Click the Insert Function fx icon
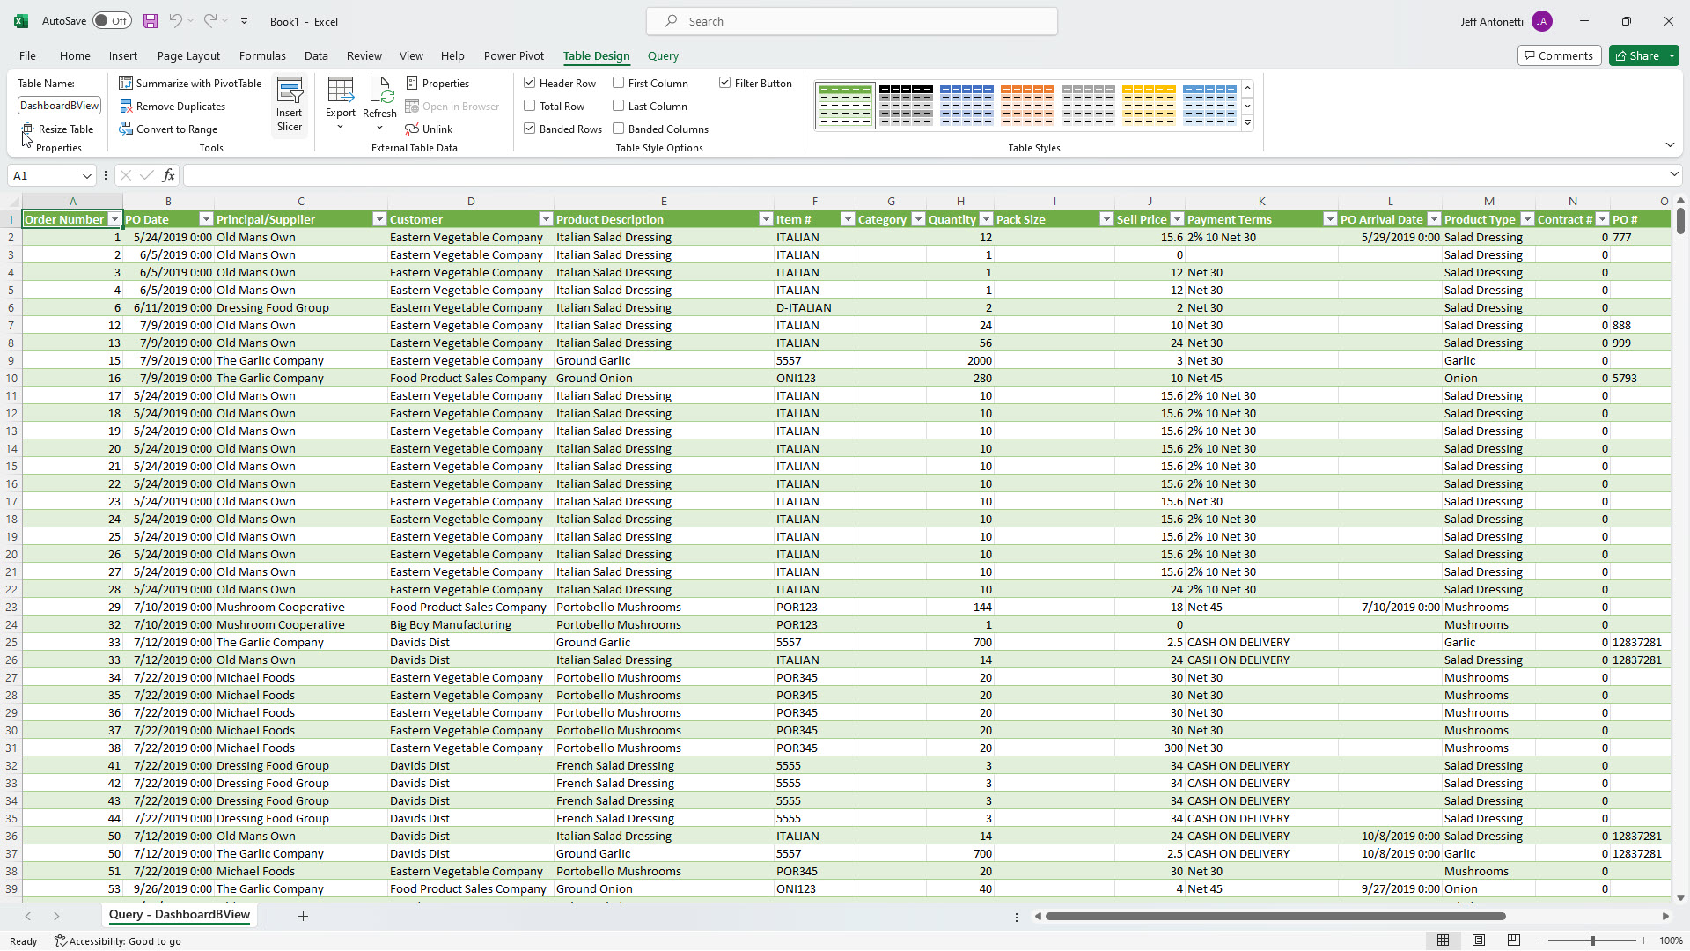The image size is (1690, 951). tap(168, 175)
